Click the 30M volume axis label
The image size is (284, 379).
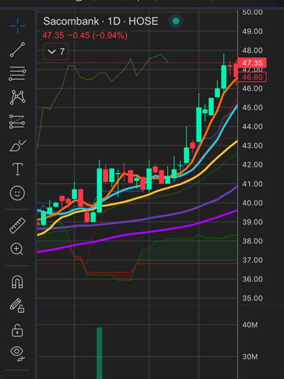coord(250,357)
